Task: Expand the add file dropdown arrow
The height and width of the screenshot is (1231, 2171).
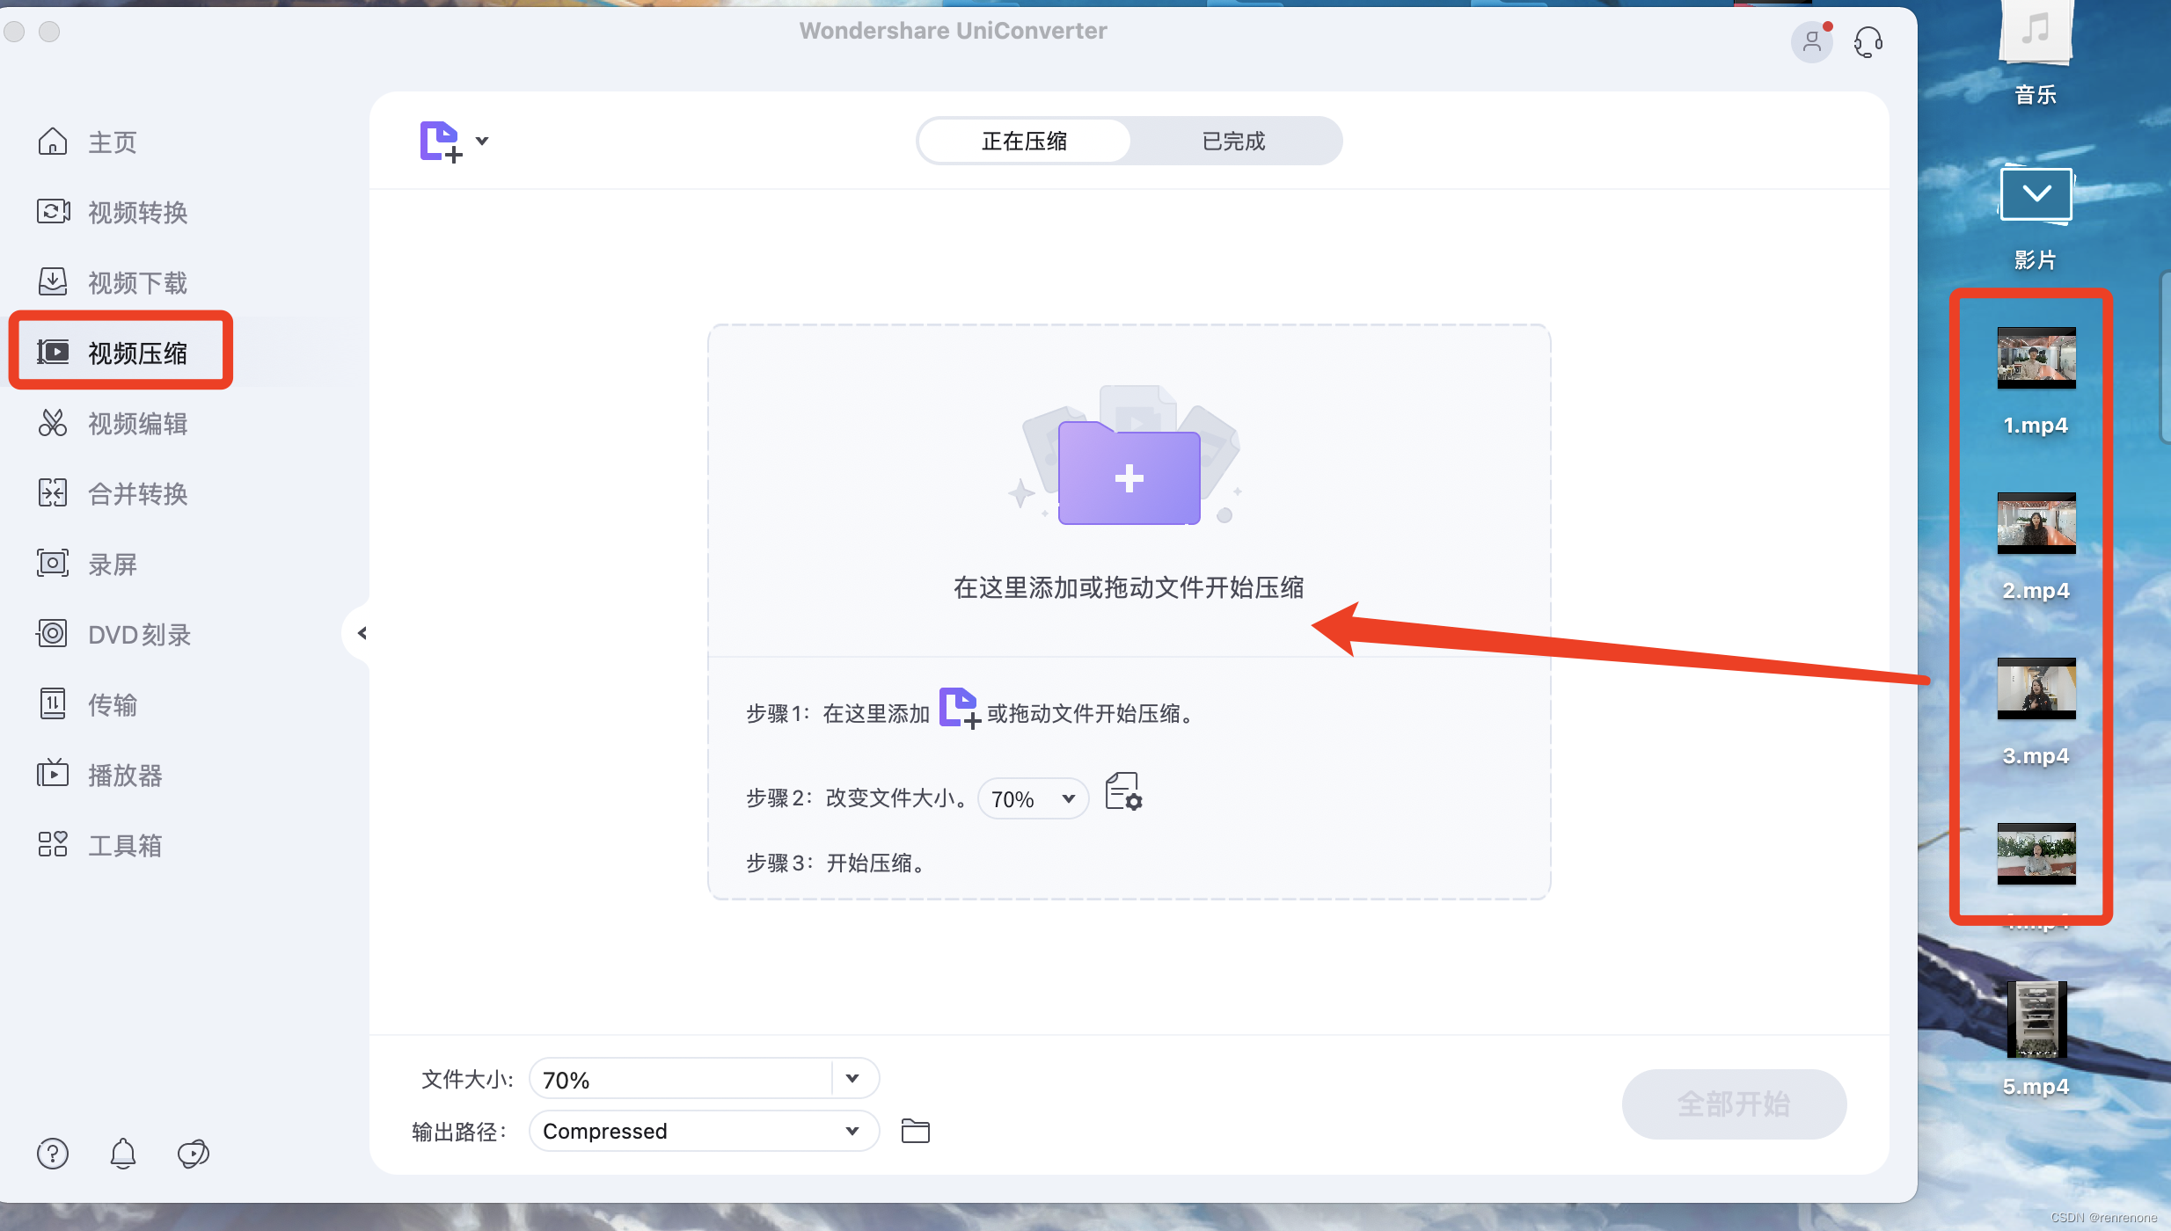Action: click(482, 141)
